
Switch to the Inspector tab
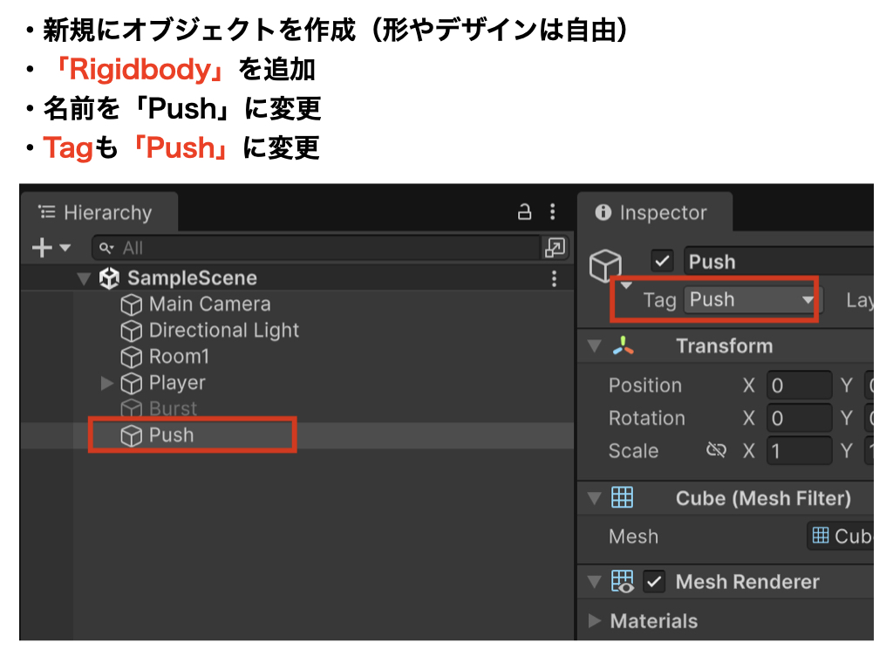[652, 213]
